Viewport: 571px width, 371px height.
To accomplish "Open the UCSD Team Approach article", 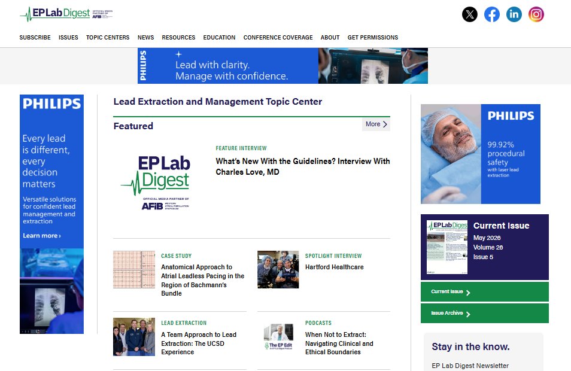I will tap(199, 343).
